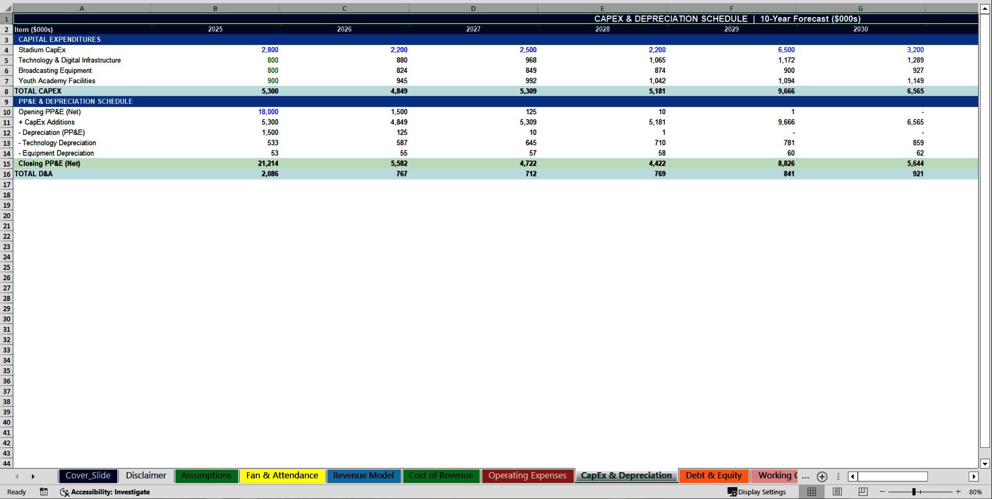The height and width of the screenshot is (499, 992).
Task: Open the Revenue Model sheet
Action: point(363,475)
